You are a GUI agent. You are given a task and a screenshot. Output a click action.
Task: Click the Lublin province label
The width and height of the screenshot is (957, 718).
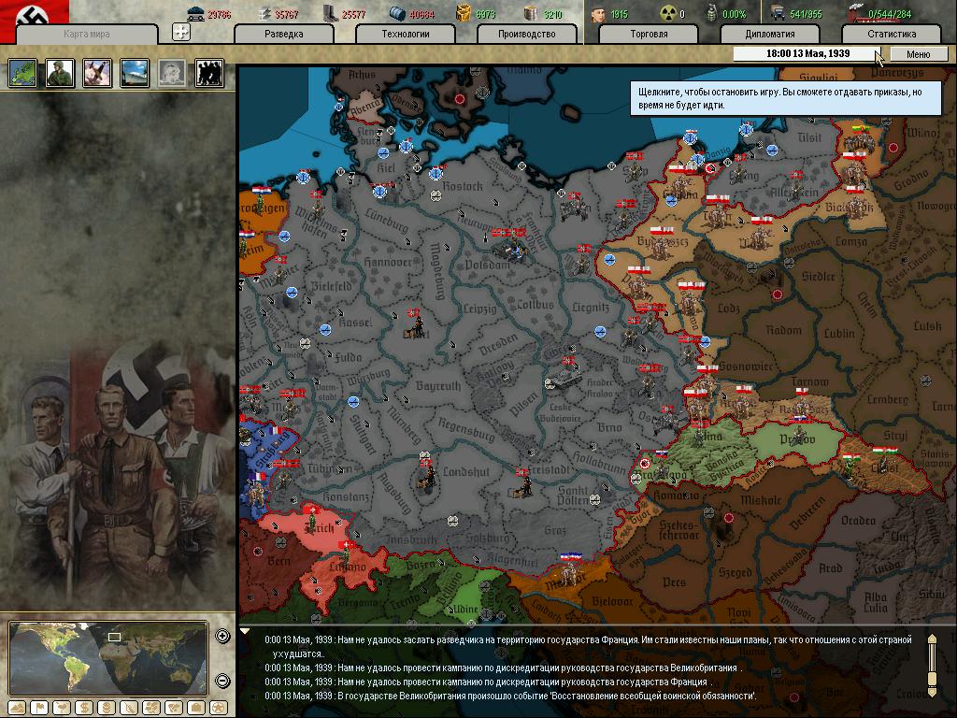click(839, 334)
